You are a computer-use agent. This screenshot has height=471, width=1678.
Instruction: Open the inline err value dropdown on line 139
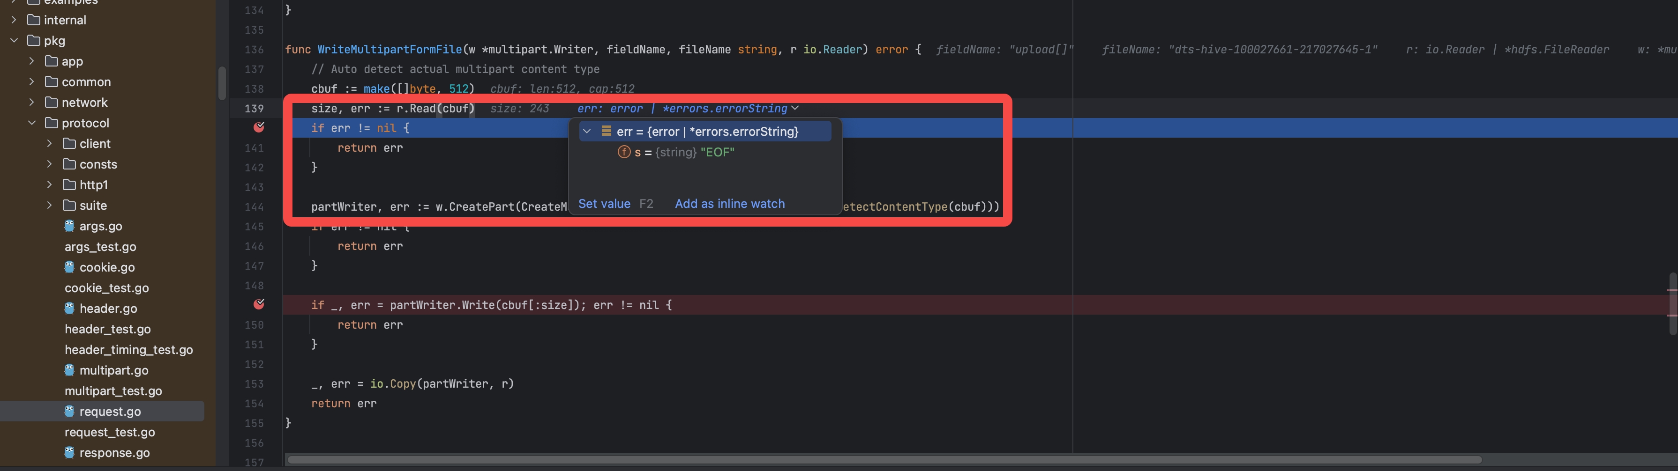[795, 109]
